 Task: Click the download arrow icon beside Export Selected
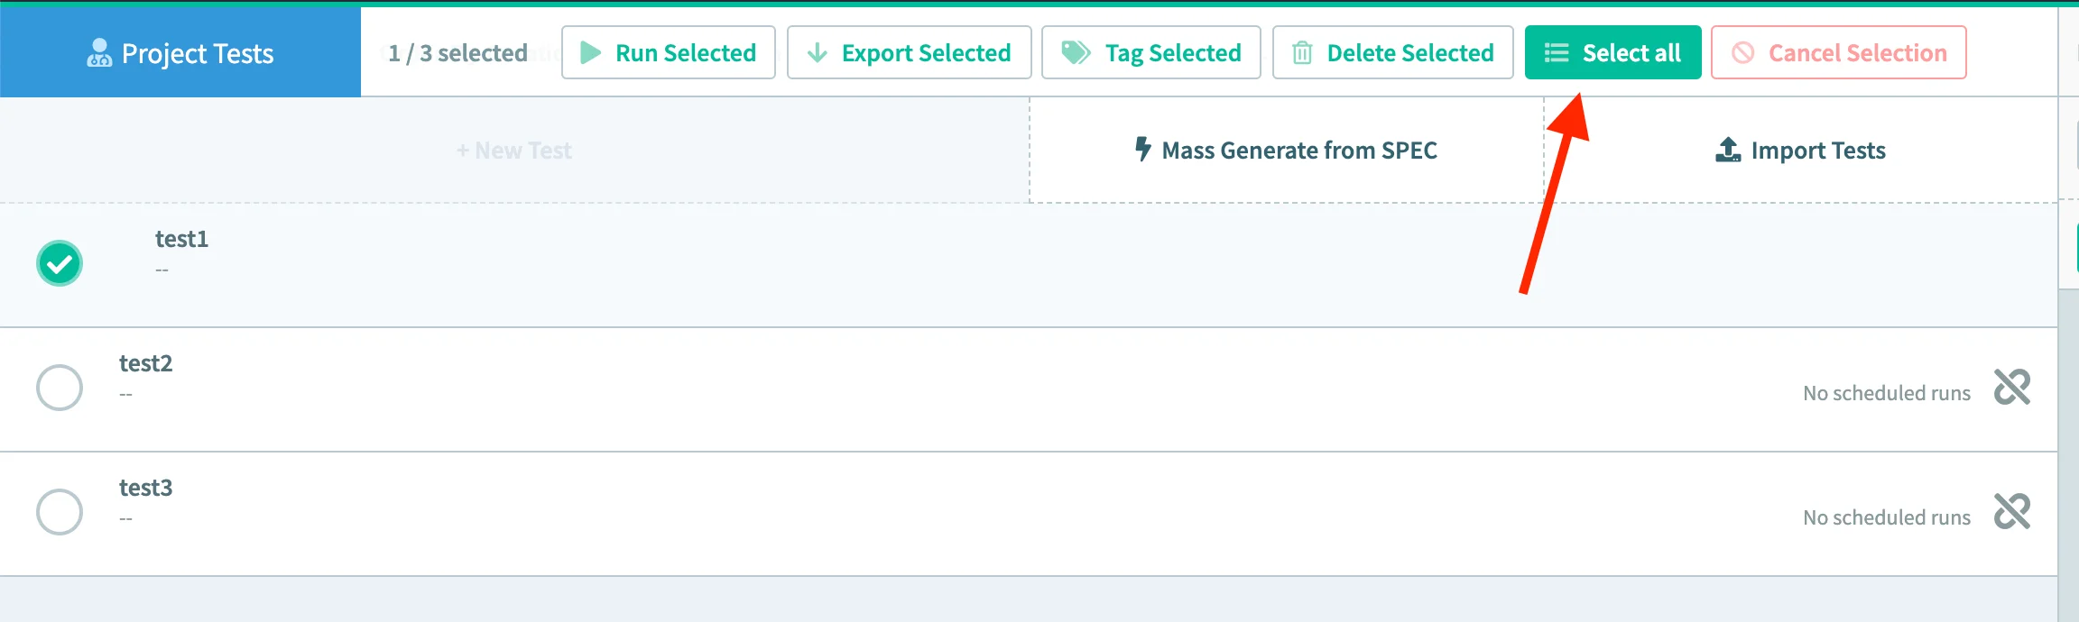[818, 52]
